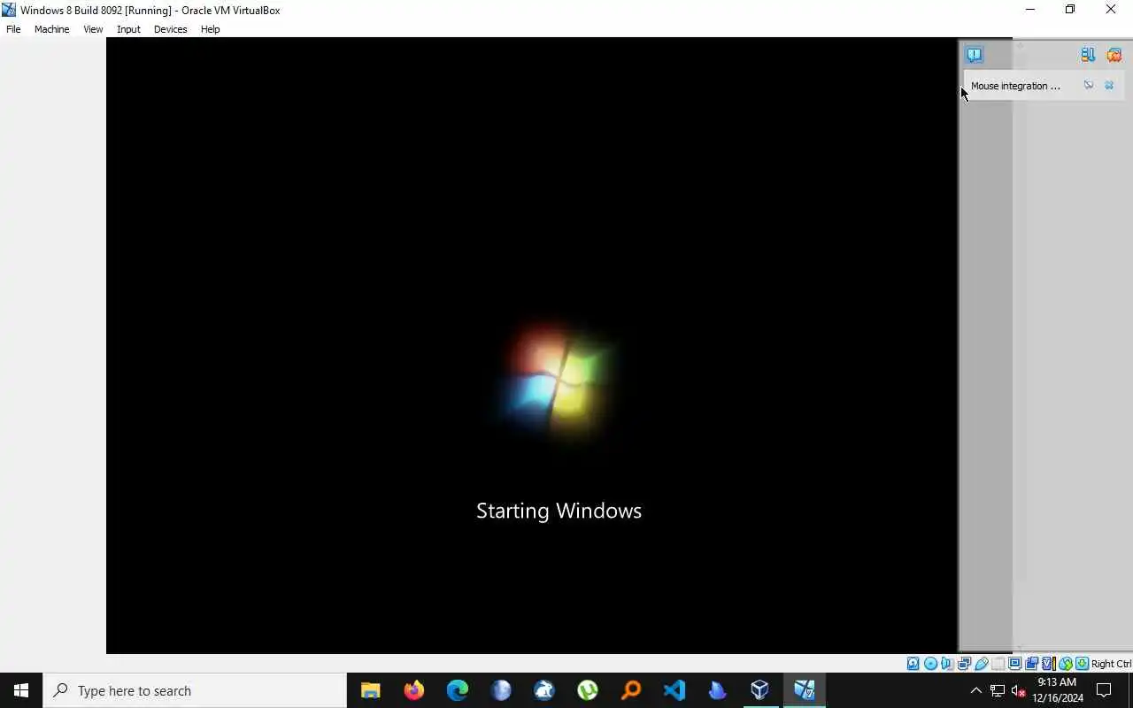Viewport: 1133px width, 708px height.
Task: Click the optical disc status icon
Action: click(x=930, y=664)
